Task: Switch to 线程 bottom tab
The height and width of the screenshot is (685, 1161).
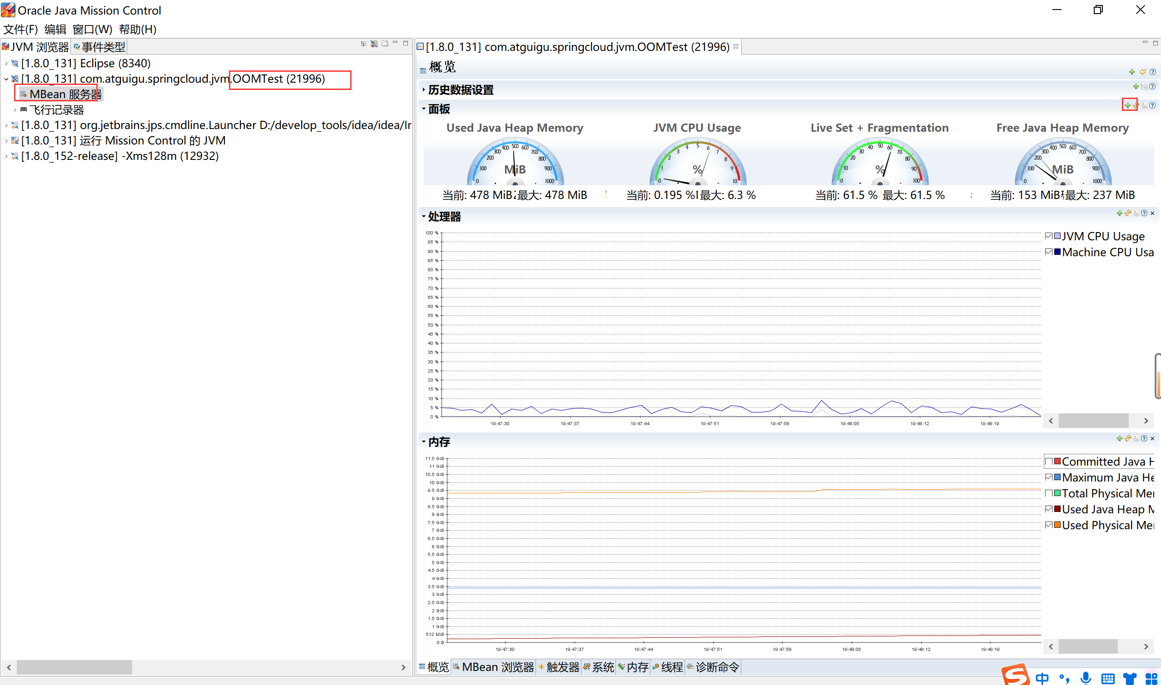Action: coord(667,667)
